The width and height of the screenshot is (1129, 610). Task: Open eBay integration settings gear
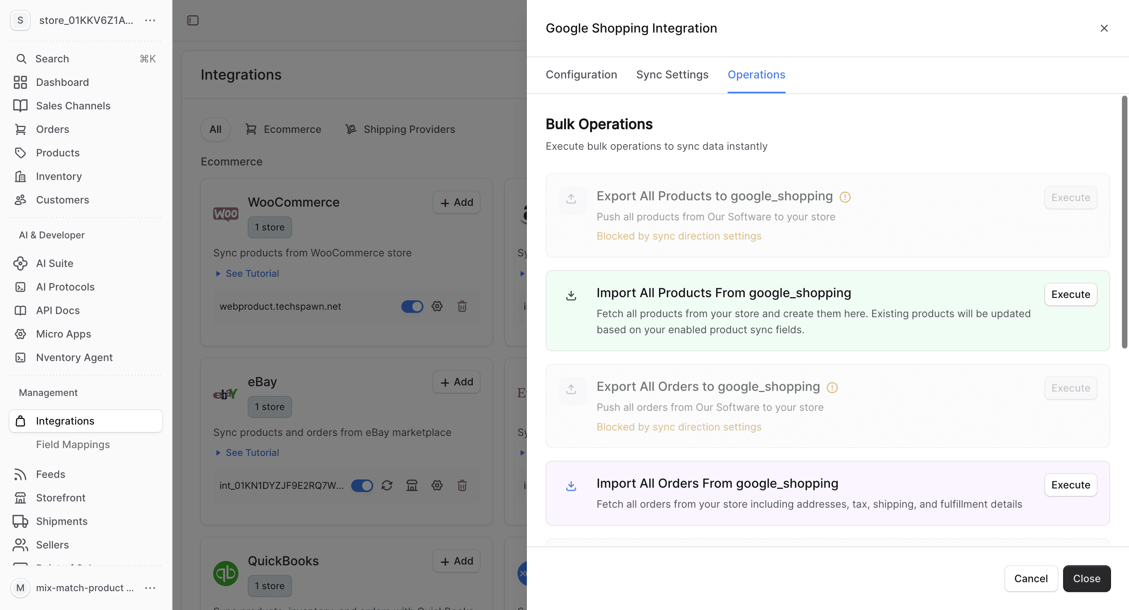click(x=437, y=486)
